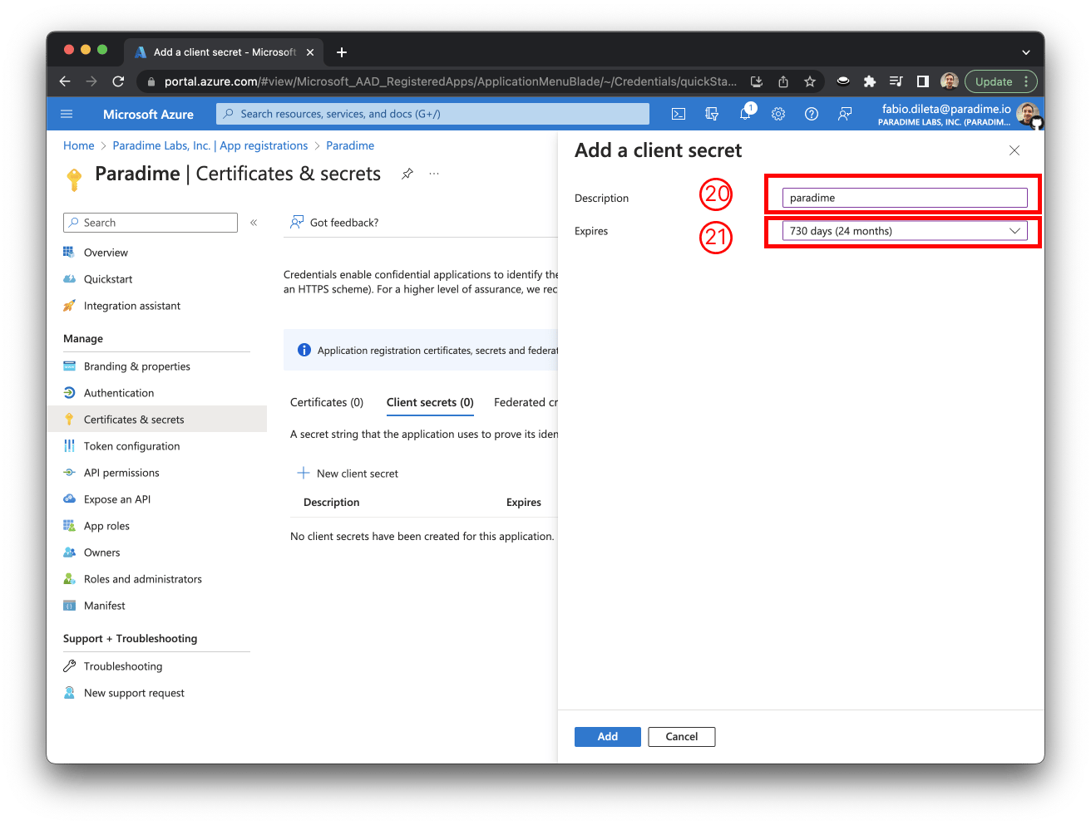Viewport: 1091px width, 825px height.
Task: Click the Cancel button
Action: click(682, 737)
